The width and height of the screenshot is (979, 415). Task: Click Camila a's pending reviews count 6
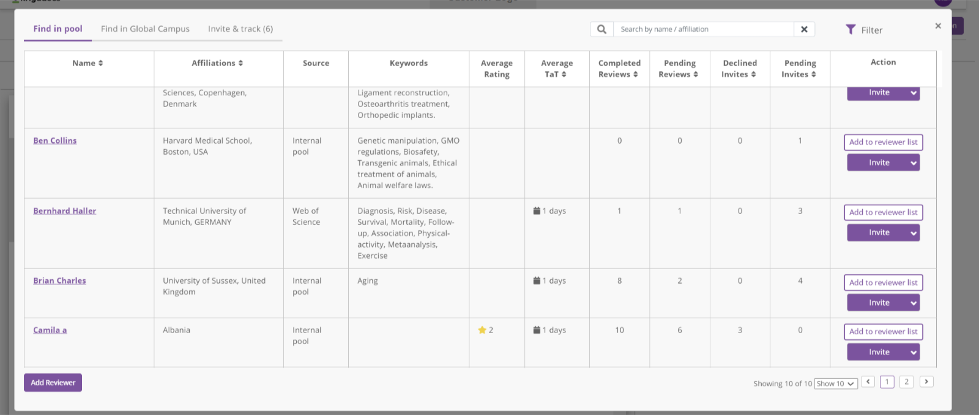pyautogui.click(x=679, y=330)
